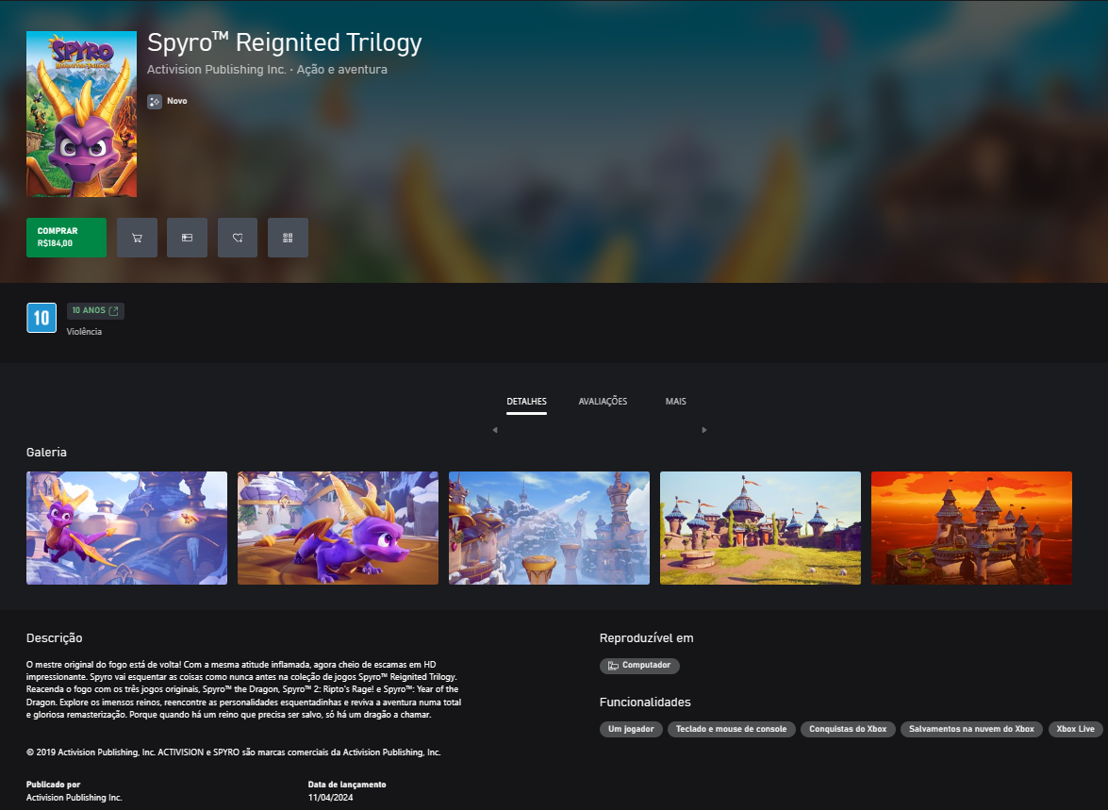
Task: Switch to the Avaliações tab
Action: pos(603,402)
